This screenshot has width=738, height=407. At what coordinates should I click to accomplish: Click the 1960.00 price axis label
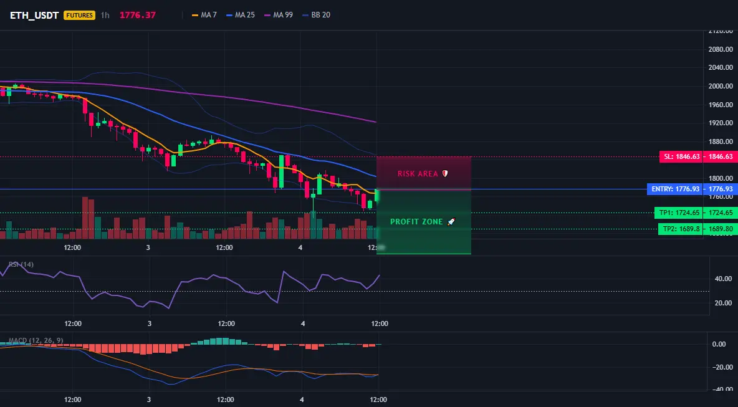pyautogui.click(x=722, y=105)
